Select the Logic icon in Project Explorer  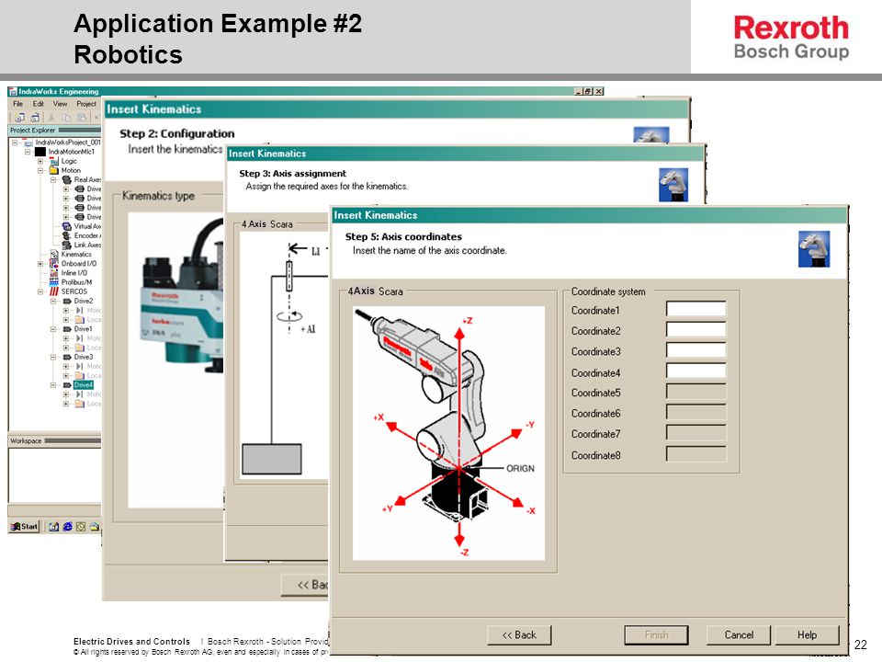click(x=54, y=162)
